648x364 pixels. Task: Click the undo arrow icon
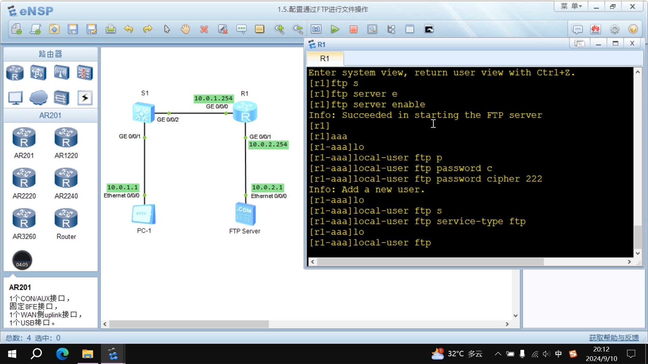coord(129,29)
